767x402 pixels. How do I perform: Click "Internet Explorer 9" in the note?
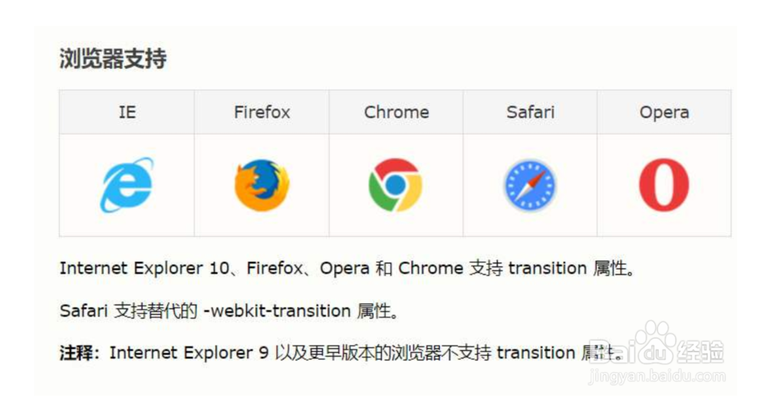click(x=181, y=353)
